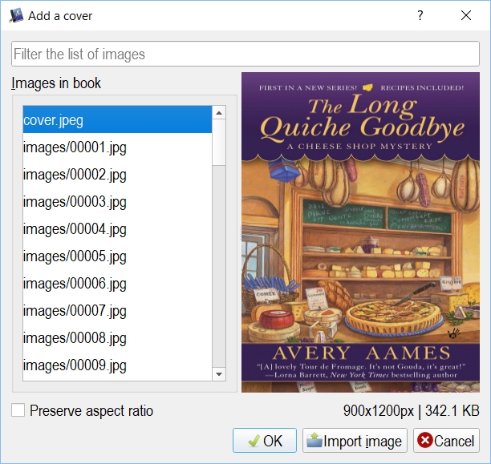Image resolution: width=491 pixels, height=464 pixels.
Task: Select images/00009.jpg in the list
Action: pos(117,365)
